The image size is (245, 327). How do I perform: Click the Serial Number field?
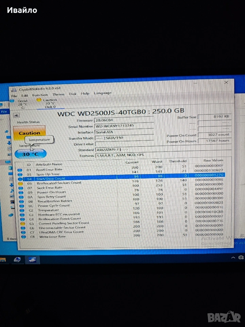(x=123, y=126)
